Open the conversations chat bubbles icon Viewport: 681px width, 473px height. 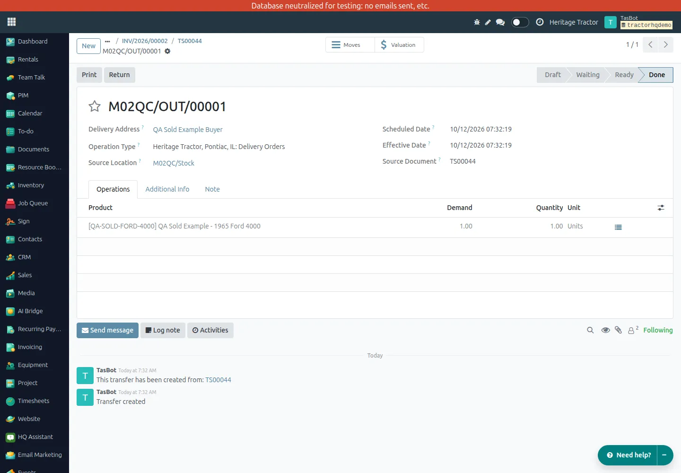500,22
